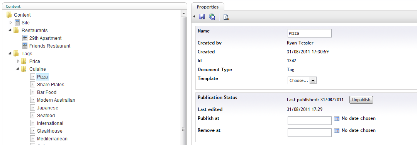The height and width of the screenshot is (145, 417).
Task: Click the Content root folder icon
Action: 9,15
